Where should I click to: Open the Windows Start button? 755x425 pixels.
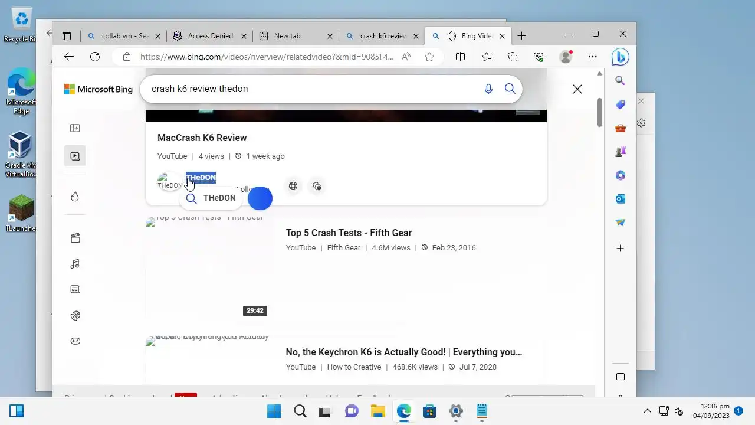pos(274,411)
